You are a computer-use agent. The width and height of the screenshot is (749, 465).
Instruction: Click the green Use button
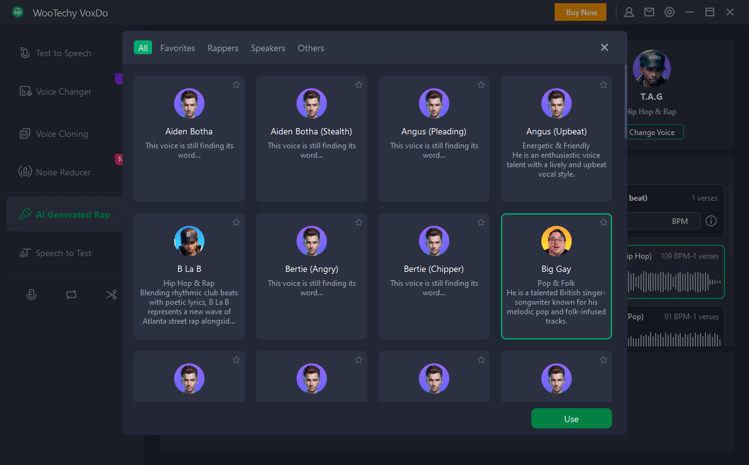[571, 419]
